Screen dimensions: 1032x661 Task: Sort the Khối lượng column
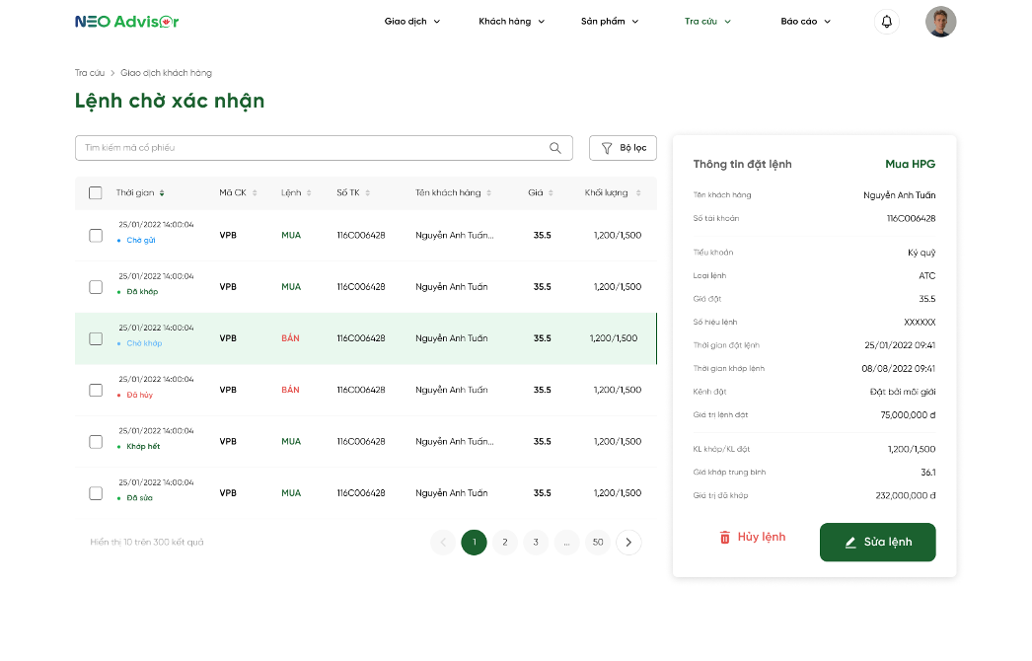click(638, 193)
